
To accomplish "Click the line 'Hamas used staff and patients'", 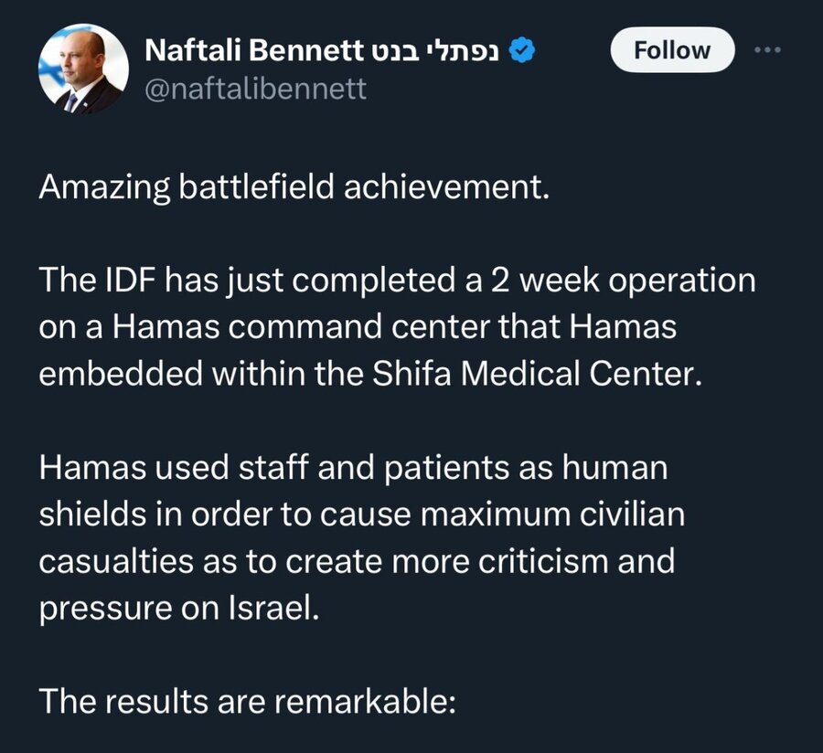I will 353,467.
